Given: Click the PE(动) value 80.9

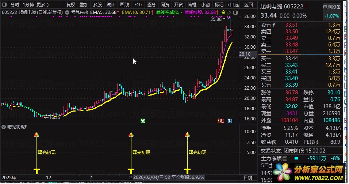Looking at the screenshot, I should 335,142.
